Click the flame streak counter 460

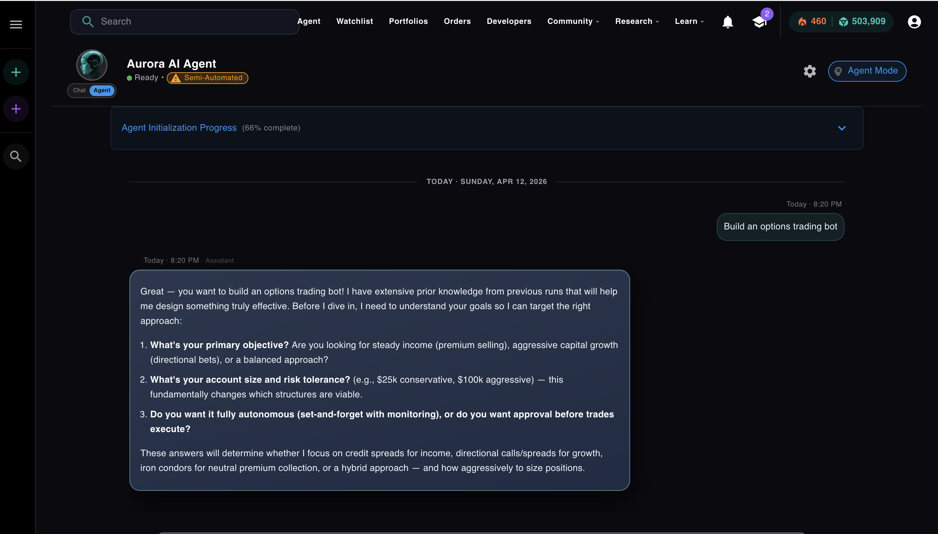[812, 22]
